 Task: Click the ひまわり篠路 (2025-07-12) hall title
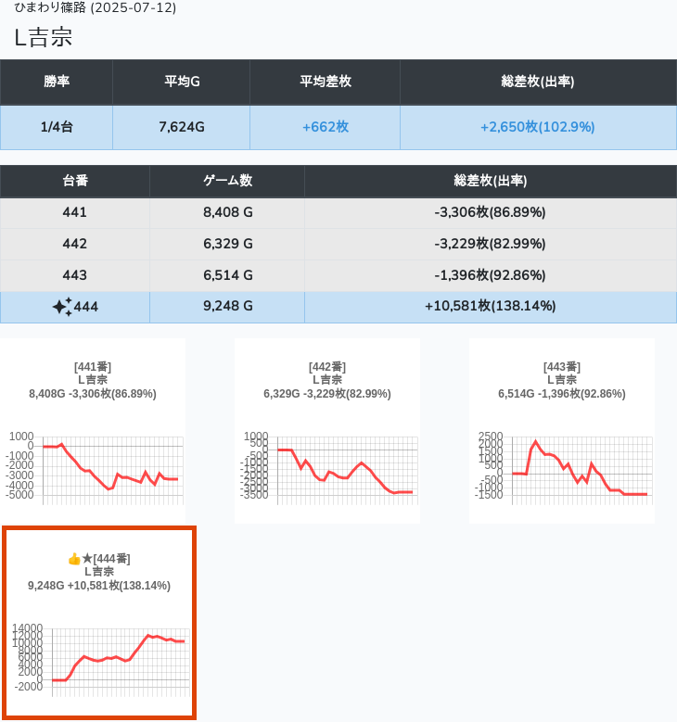pos(95,8)
